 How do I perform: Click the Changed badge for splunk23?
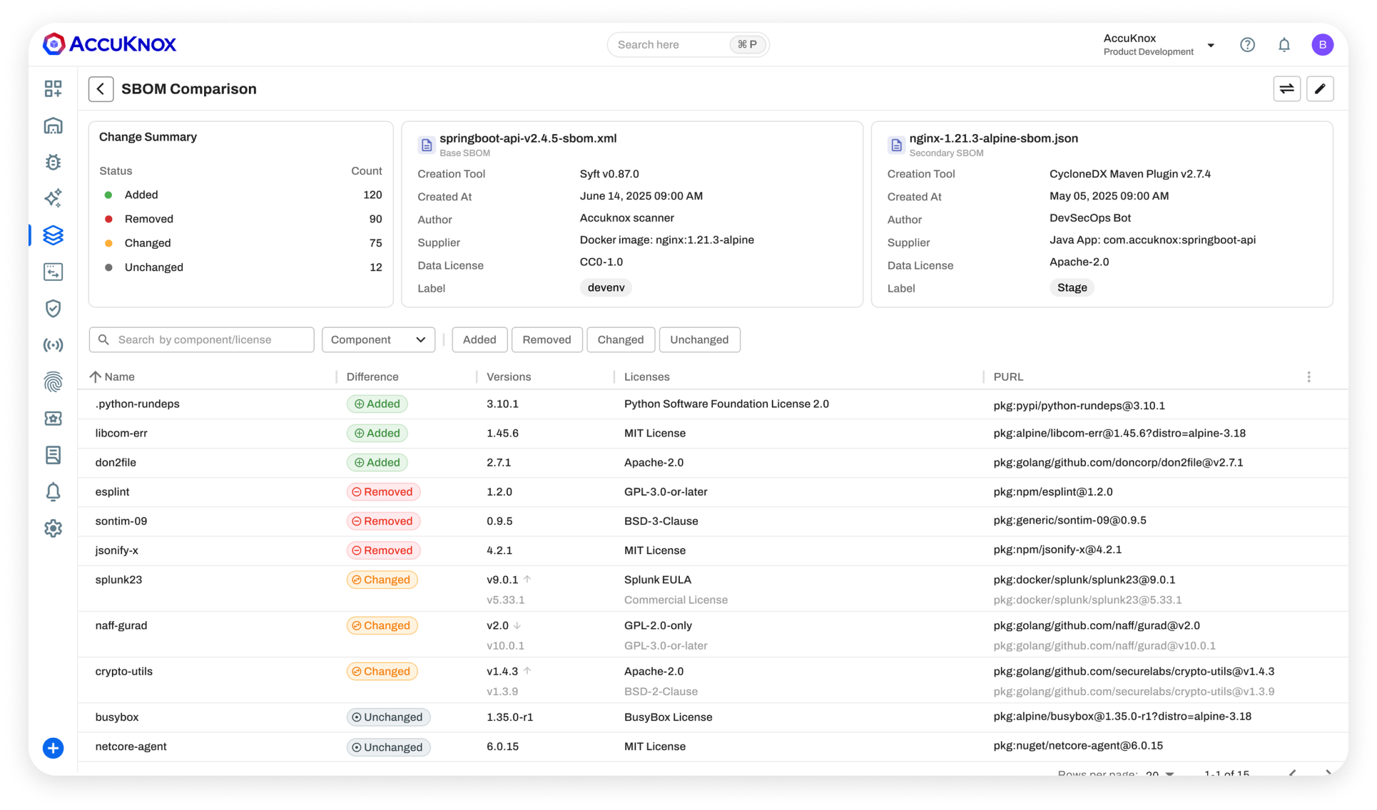tap(382, 580)
